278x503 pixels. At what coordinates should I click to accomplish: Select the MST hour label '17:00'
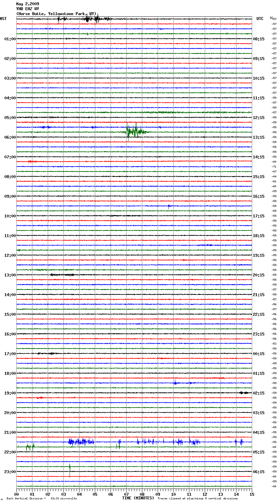tap(10, 353)
